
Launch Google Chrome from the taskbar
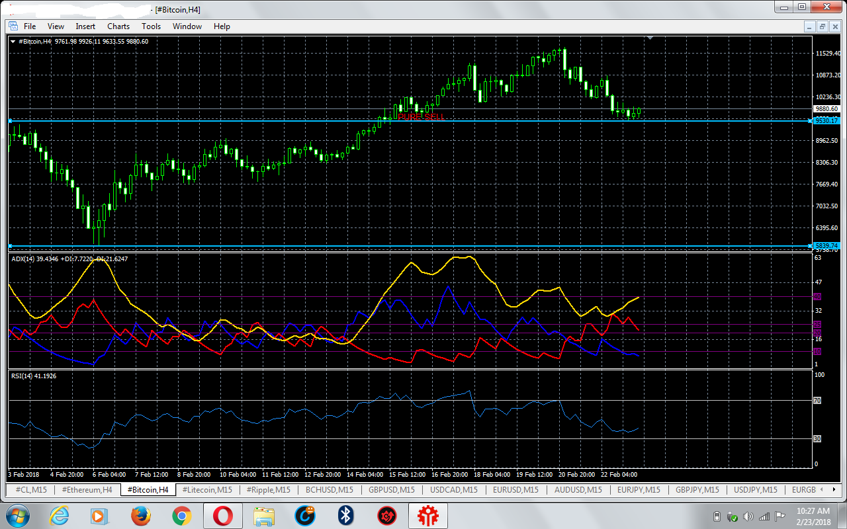click(x=182, y=515)
